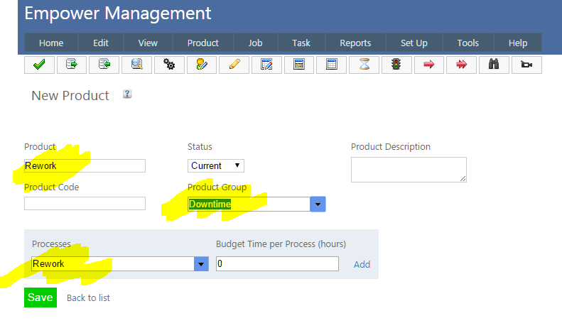Screen dimensions: 562x333
Task: Click into the Product Code field
Action: point(85,204)
